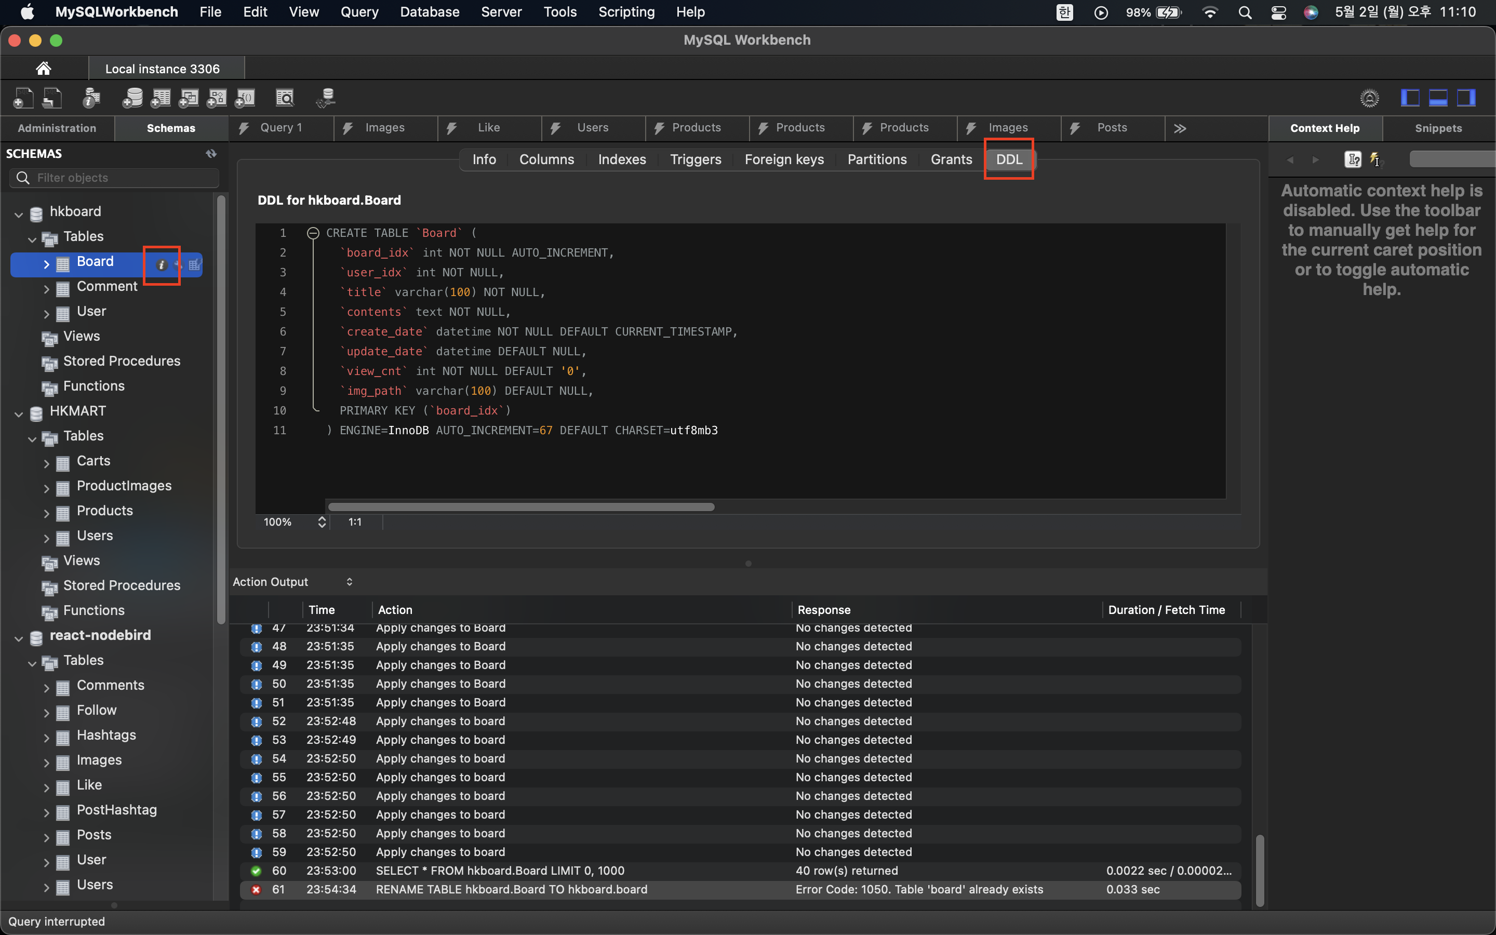The width and height of the screenshot is (1496, 935).
Task: Open the Scripting menu
Action: 625,12
